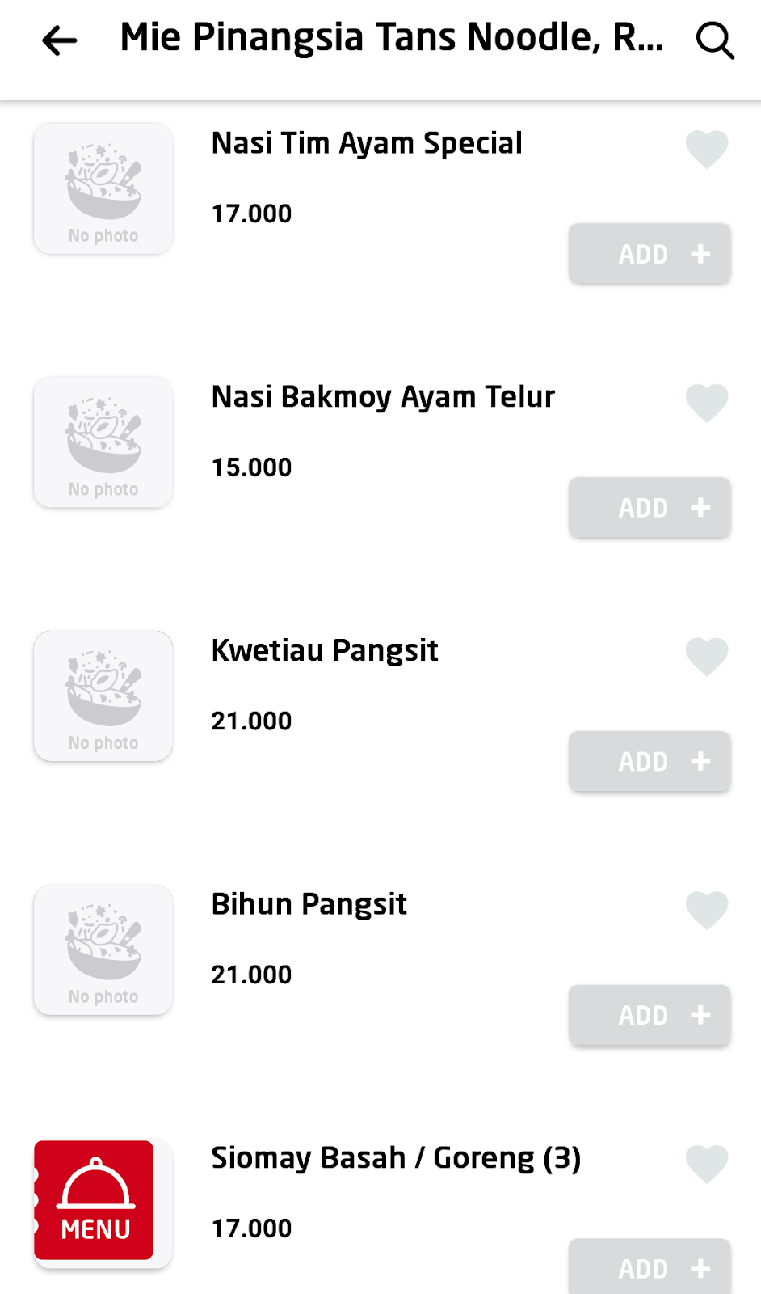Tap the Mie Pinangsia Tans Noodle title

point(391,38)
